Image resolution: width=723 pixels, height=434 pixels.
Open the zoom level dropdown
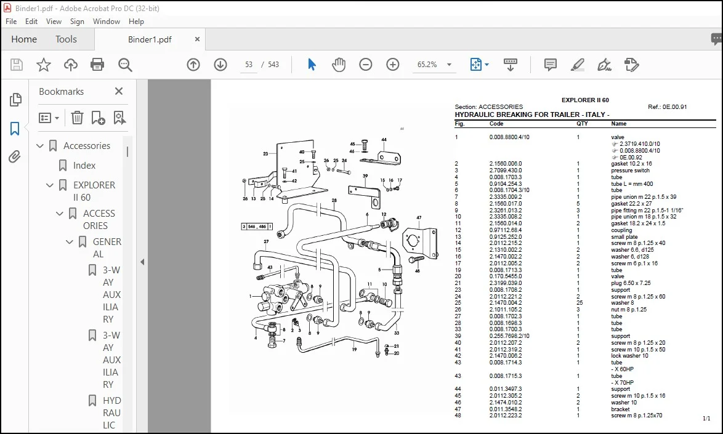(449, 65)
